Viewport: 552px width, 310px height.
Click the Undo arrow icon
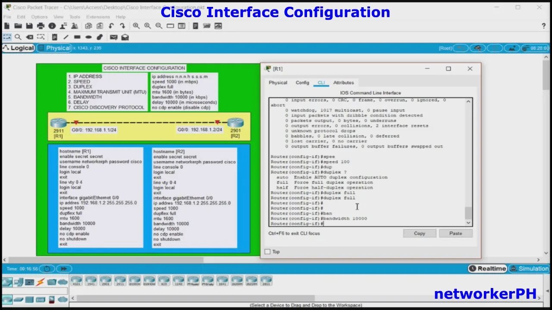tap(111, 26)
